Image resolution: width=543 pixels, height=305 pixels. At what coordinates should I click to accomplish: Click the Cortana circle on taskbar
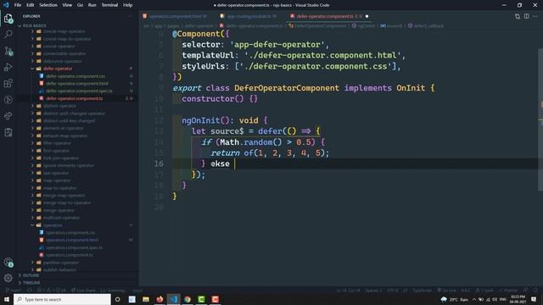[118, 299]
